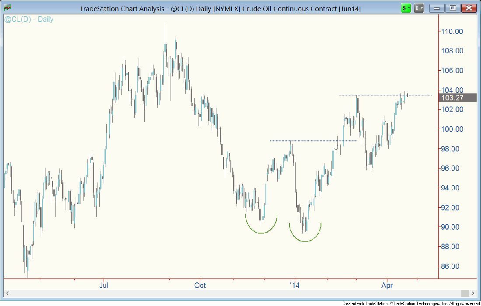Click the Chart Analysis window title bar
Screen dimensions: 481x306
[x=219, y=8]
